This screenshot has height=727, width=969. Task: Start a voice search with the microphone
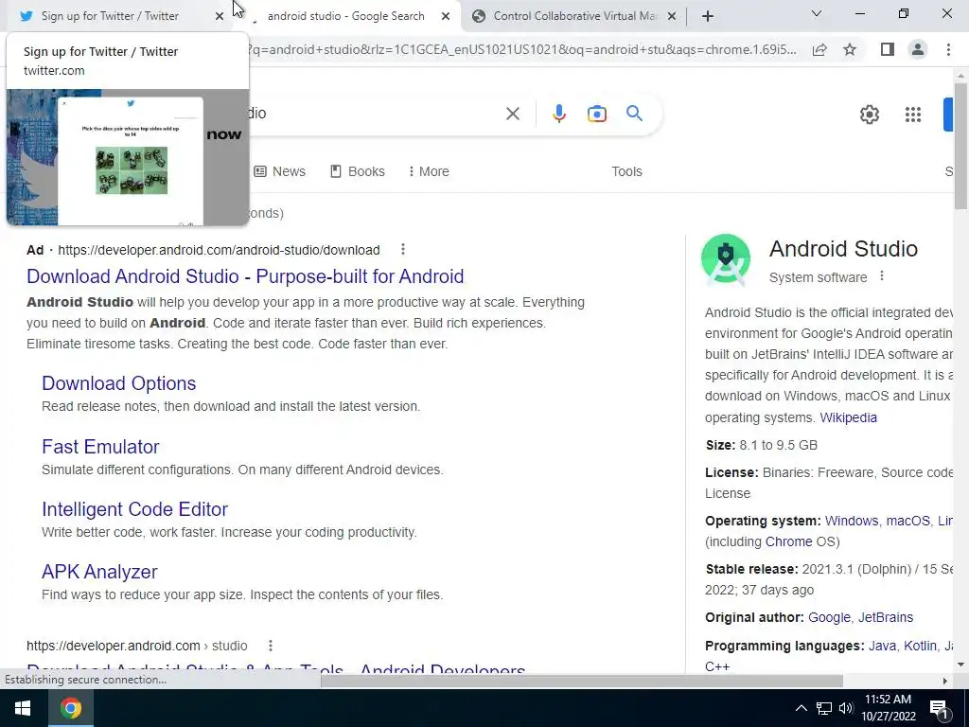click(x=558, y=114)
